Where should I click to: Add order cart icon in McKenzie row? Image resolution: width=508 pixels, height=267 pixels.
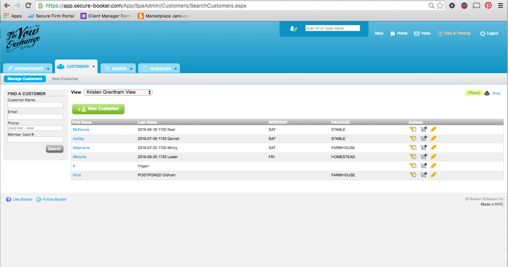[423, 129]
